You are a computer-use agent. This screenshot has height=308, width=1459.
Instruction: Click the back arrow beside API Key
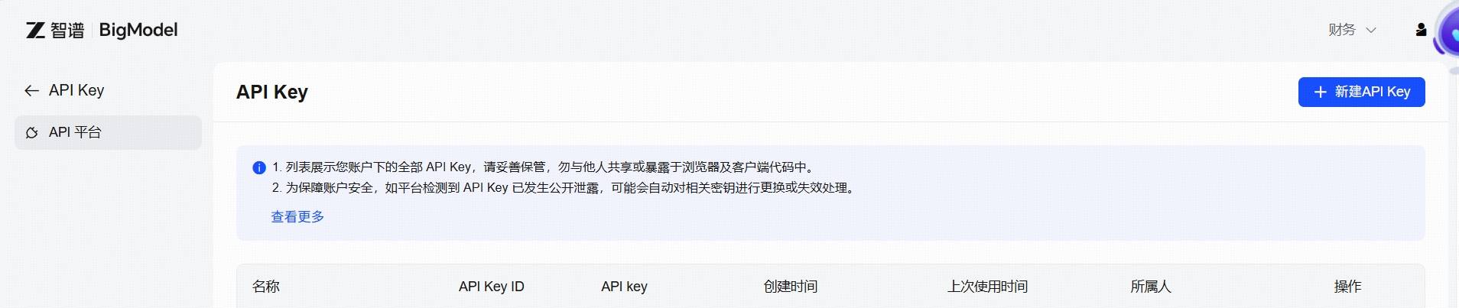click(31, 91)
